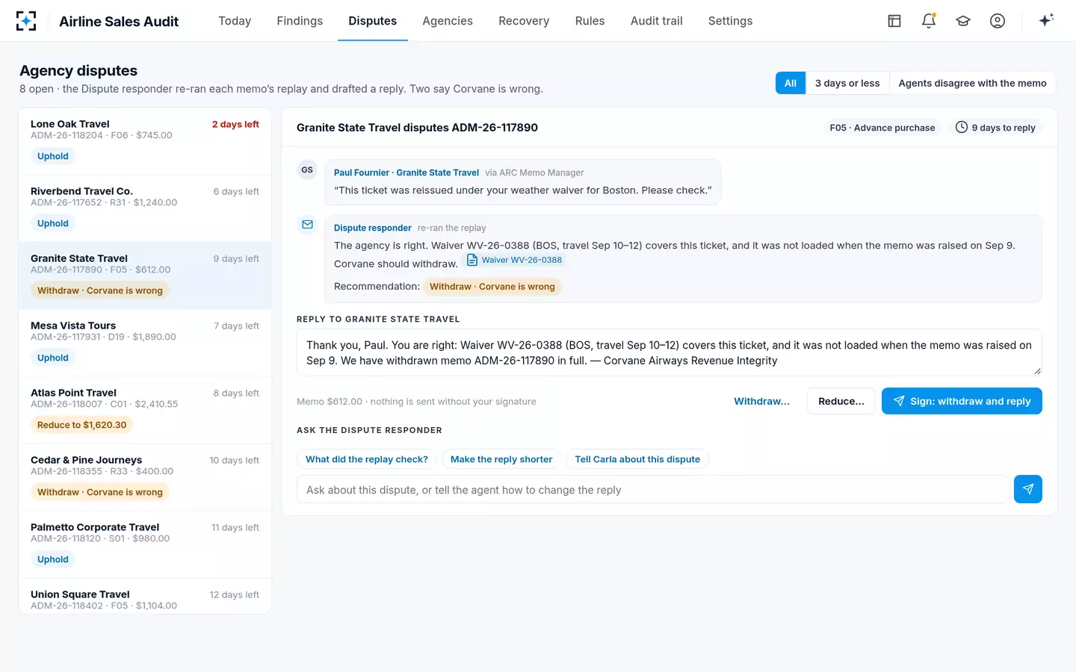Switch to the Findings tab

[x=300, y=21]
